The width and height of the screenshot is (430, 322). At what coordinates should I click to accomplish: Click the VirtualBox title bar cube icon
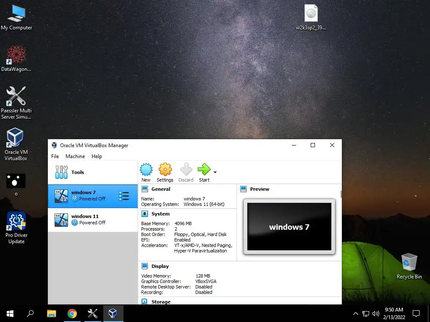[54, 145]
